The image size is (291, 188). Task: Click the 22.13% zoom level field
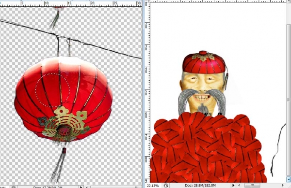pos(153,186)
